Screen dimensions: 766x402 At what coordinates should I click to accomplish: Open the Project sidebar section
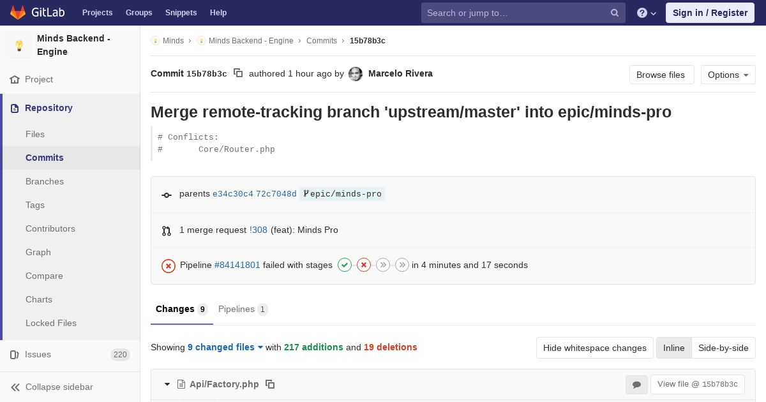point(39,79)
